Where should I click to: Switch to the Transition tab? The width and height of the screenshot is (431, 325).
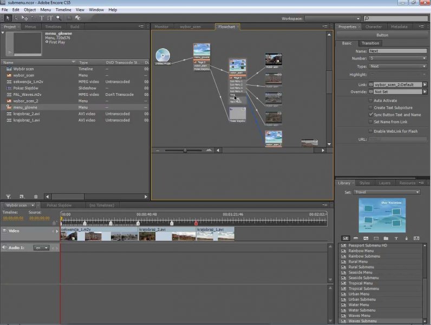click(370, 43)
